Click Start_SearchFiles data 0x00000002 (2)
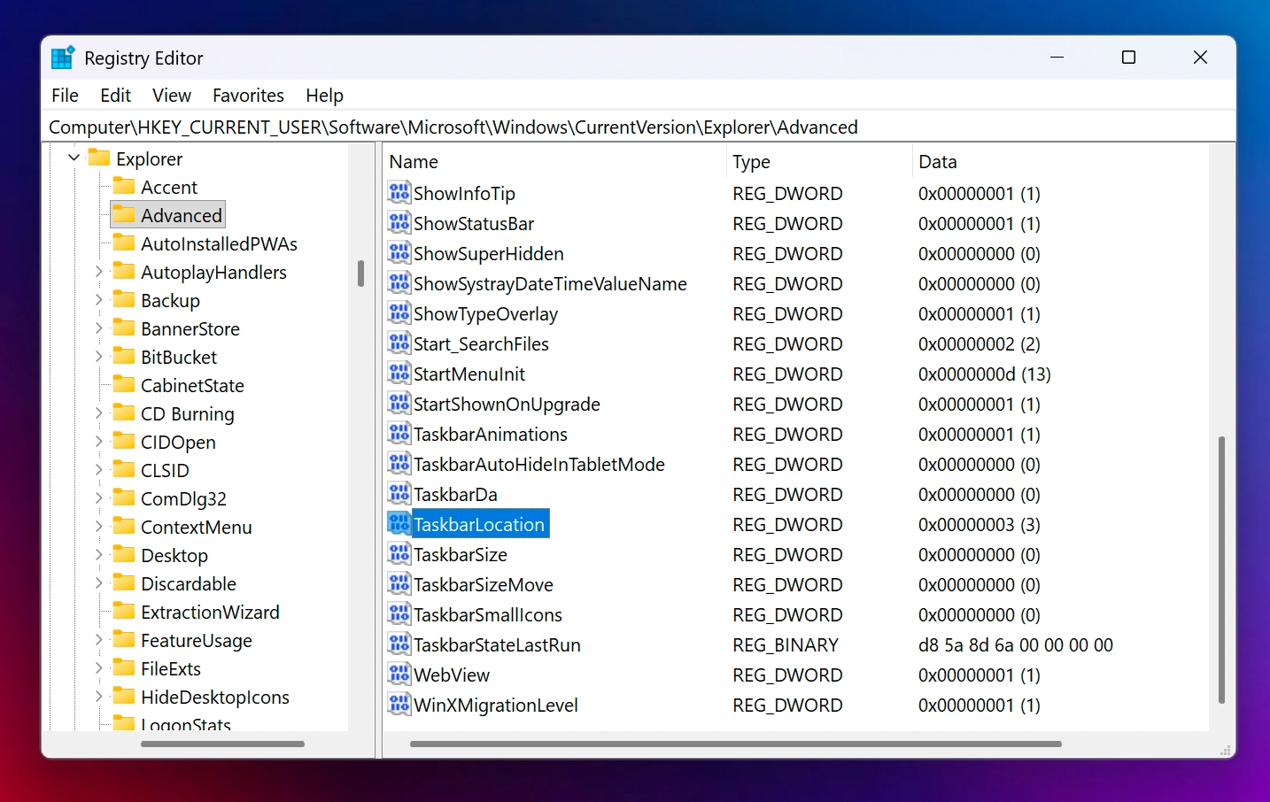The width and height of the screenshot is (1270, 802). tap(979, 343)
